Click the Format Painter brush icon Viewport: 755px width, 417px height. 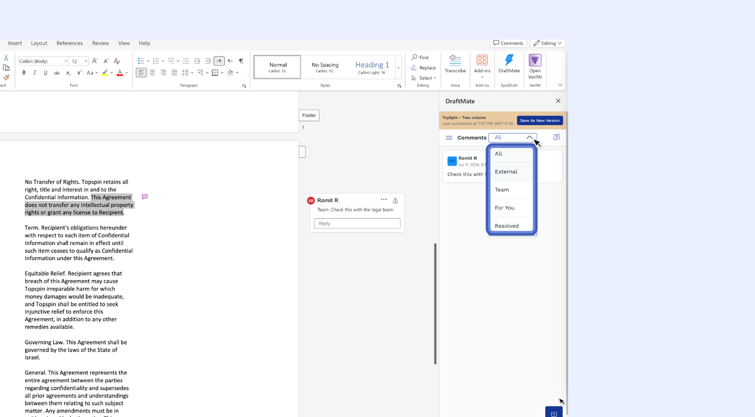coord(6,77)
